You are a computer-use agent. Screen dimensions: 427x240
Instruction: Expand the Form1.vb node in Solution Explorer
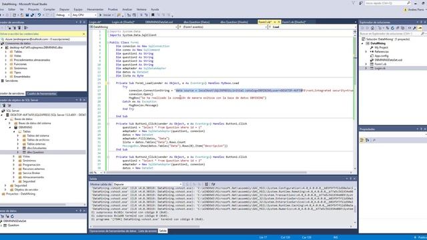(x=366, y=64)
